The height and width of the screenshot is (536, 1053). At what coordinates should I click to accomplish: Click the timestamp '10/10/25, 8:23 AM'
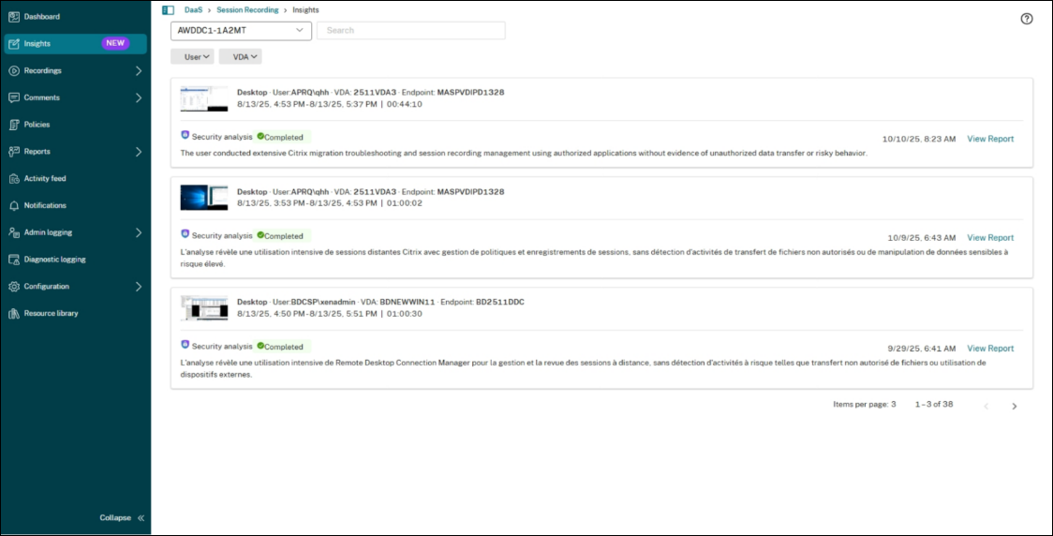coord(919,139)
